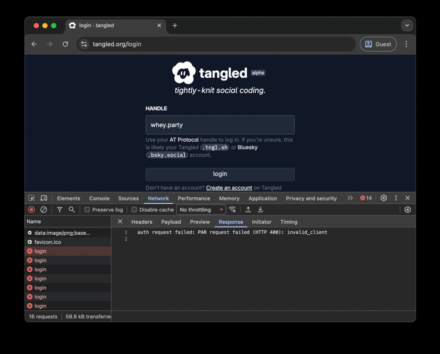440x354 pixels.
Task: Open the DevTools more tools chevron menu
Action: coord(350,198)
